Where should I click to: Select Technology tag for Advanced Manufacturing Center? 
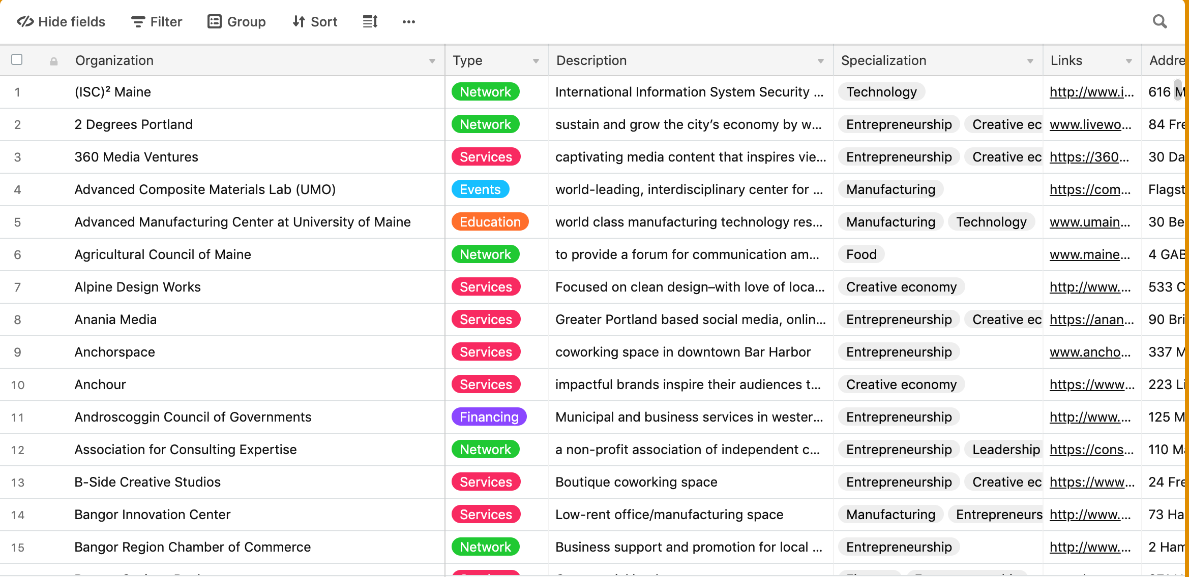click(991, 222)
